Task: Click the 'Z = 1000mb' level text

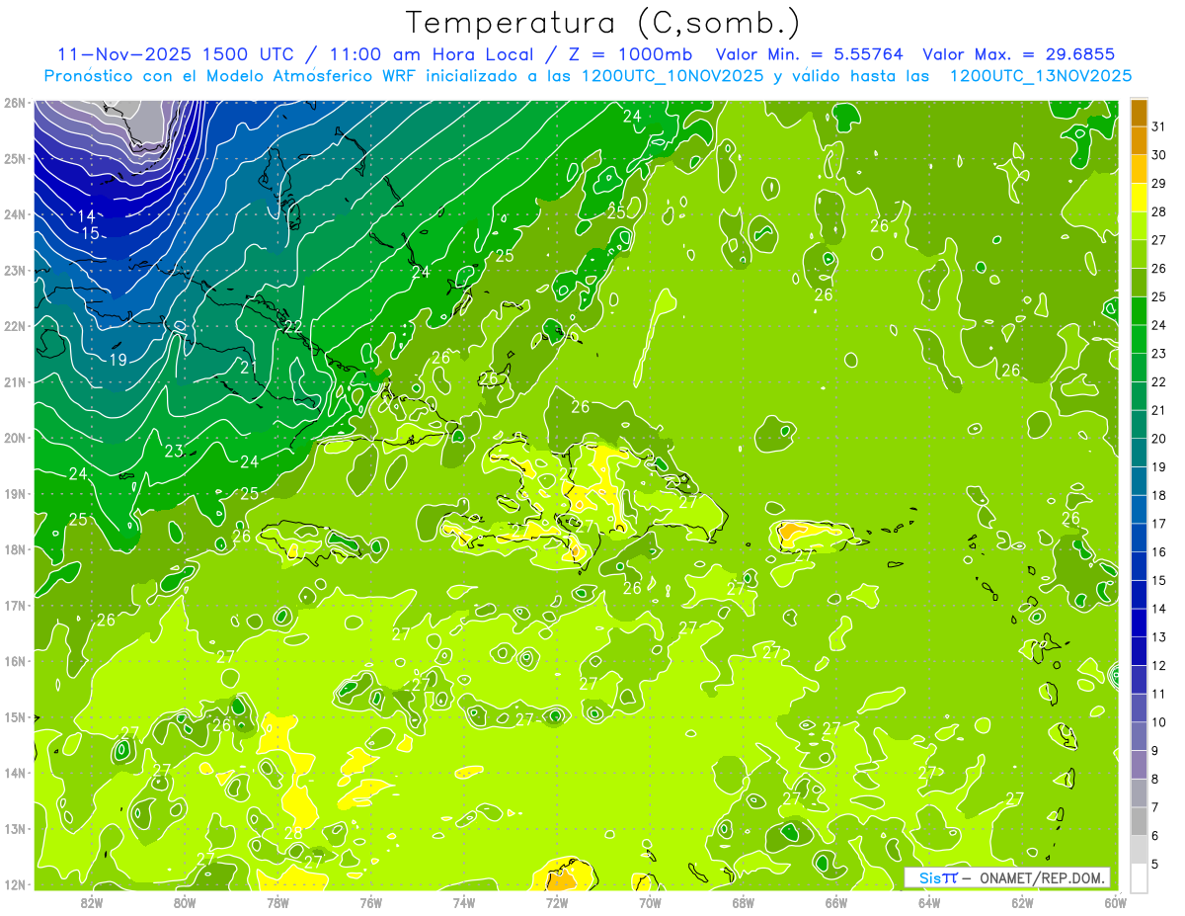Action: pos(626,54)
